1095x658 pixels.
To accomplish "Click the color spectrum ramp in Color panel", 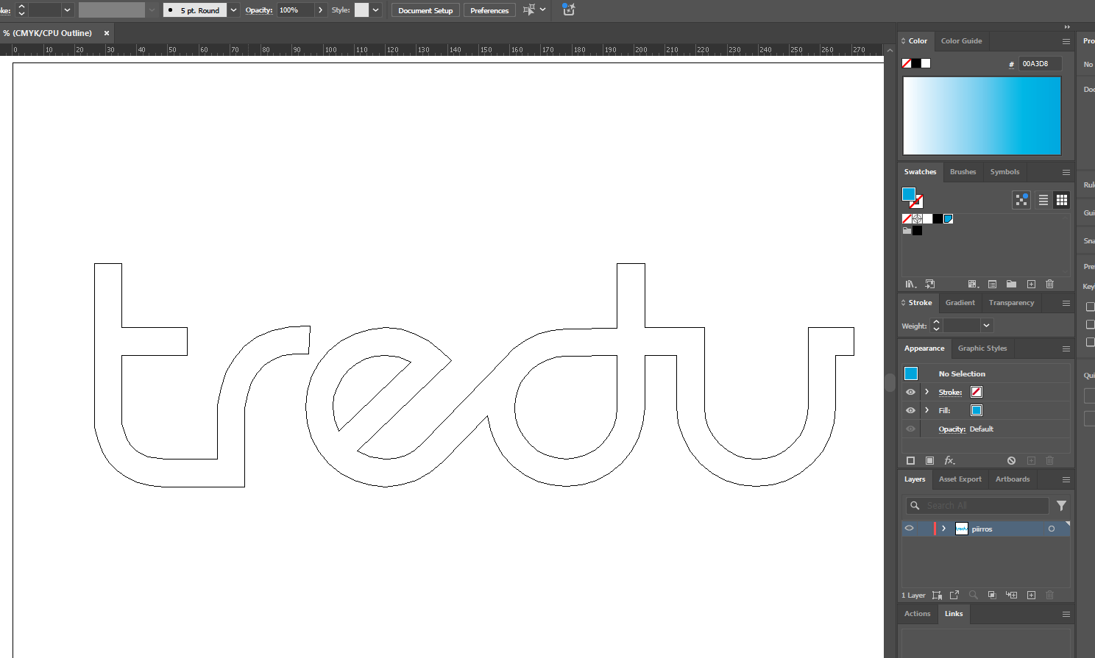I will click(982, 115).
